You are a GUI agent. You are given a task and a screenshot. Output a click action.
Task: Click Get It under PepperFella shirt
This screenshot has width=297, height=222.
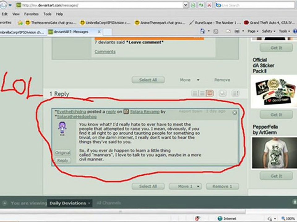(x=276, y=176)
